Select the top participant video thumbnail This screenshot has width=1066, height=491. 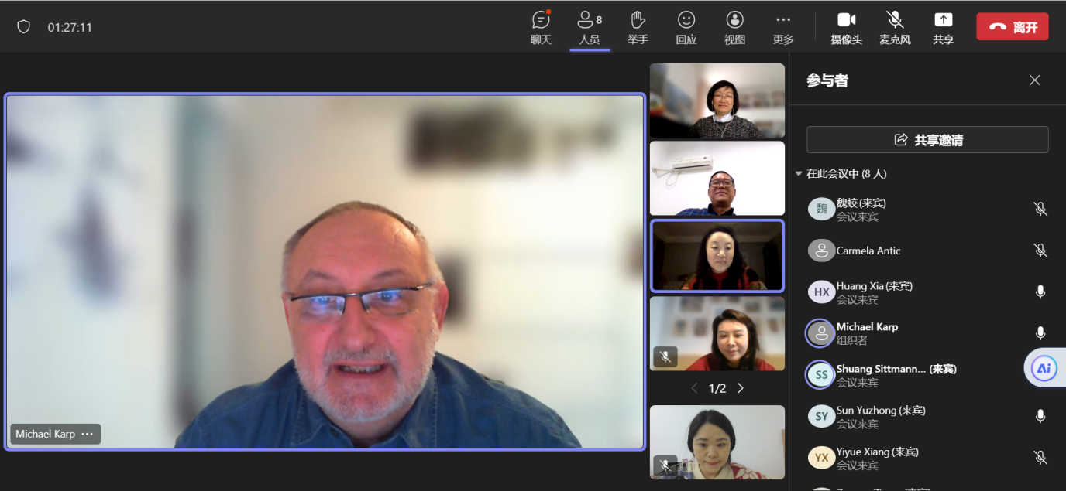coord(717,101)
